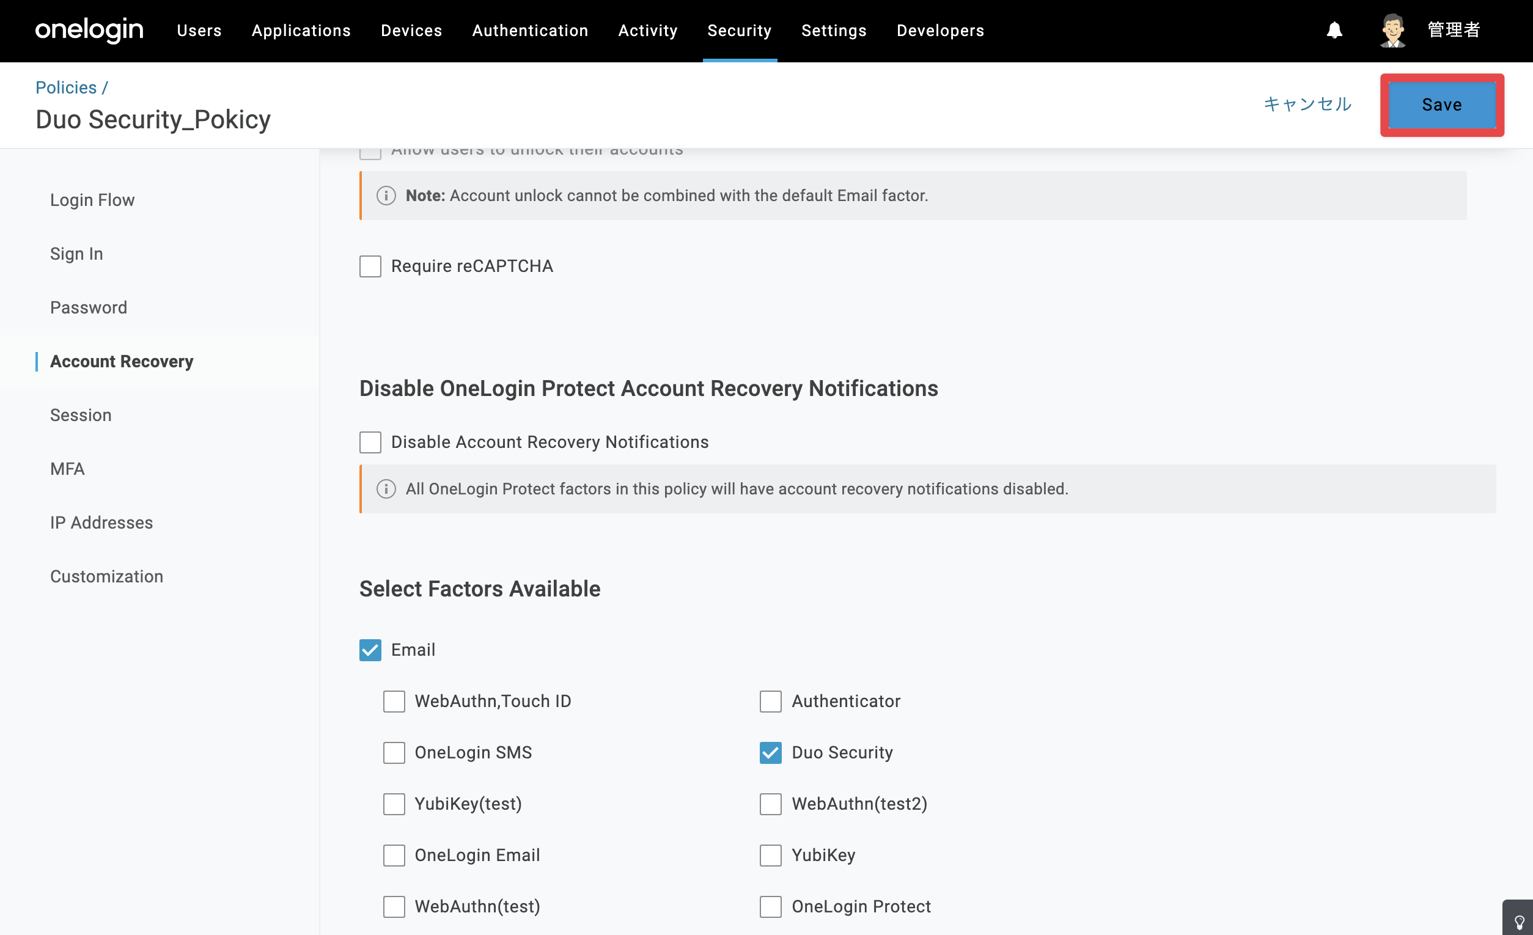Screen dimensions: 1533x935
Task: Open the Settings menu
Action: click(834, 31)
